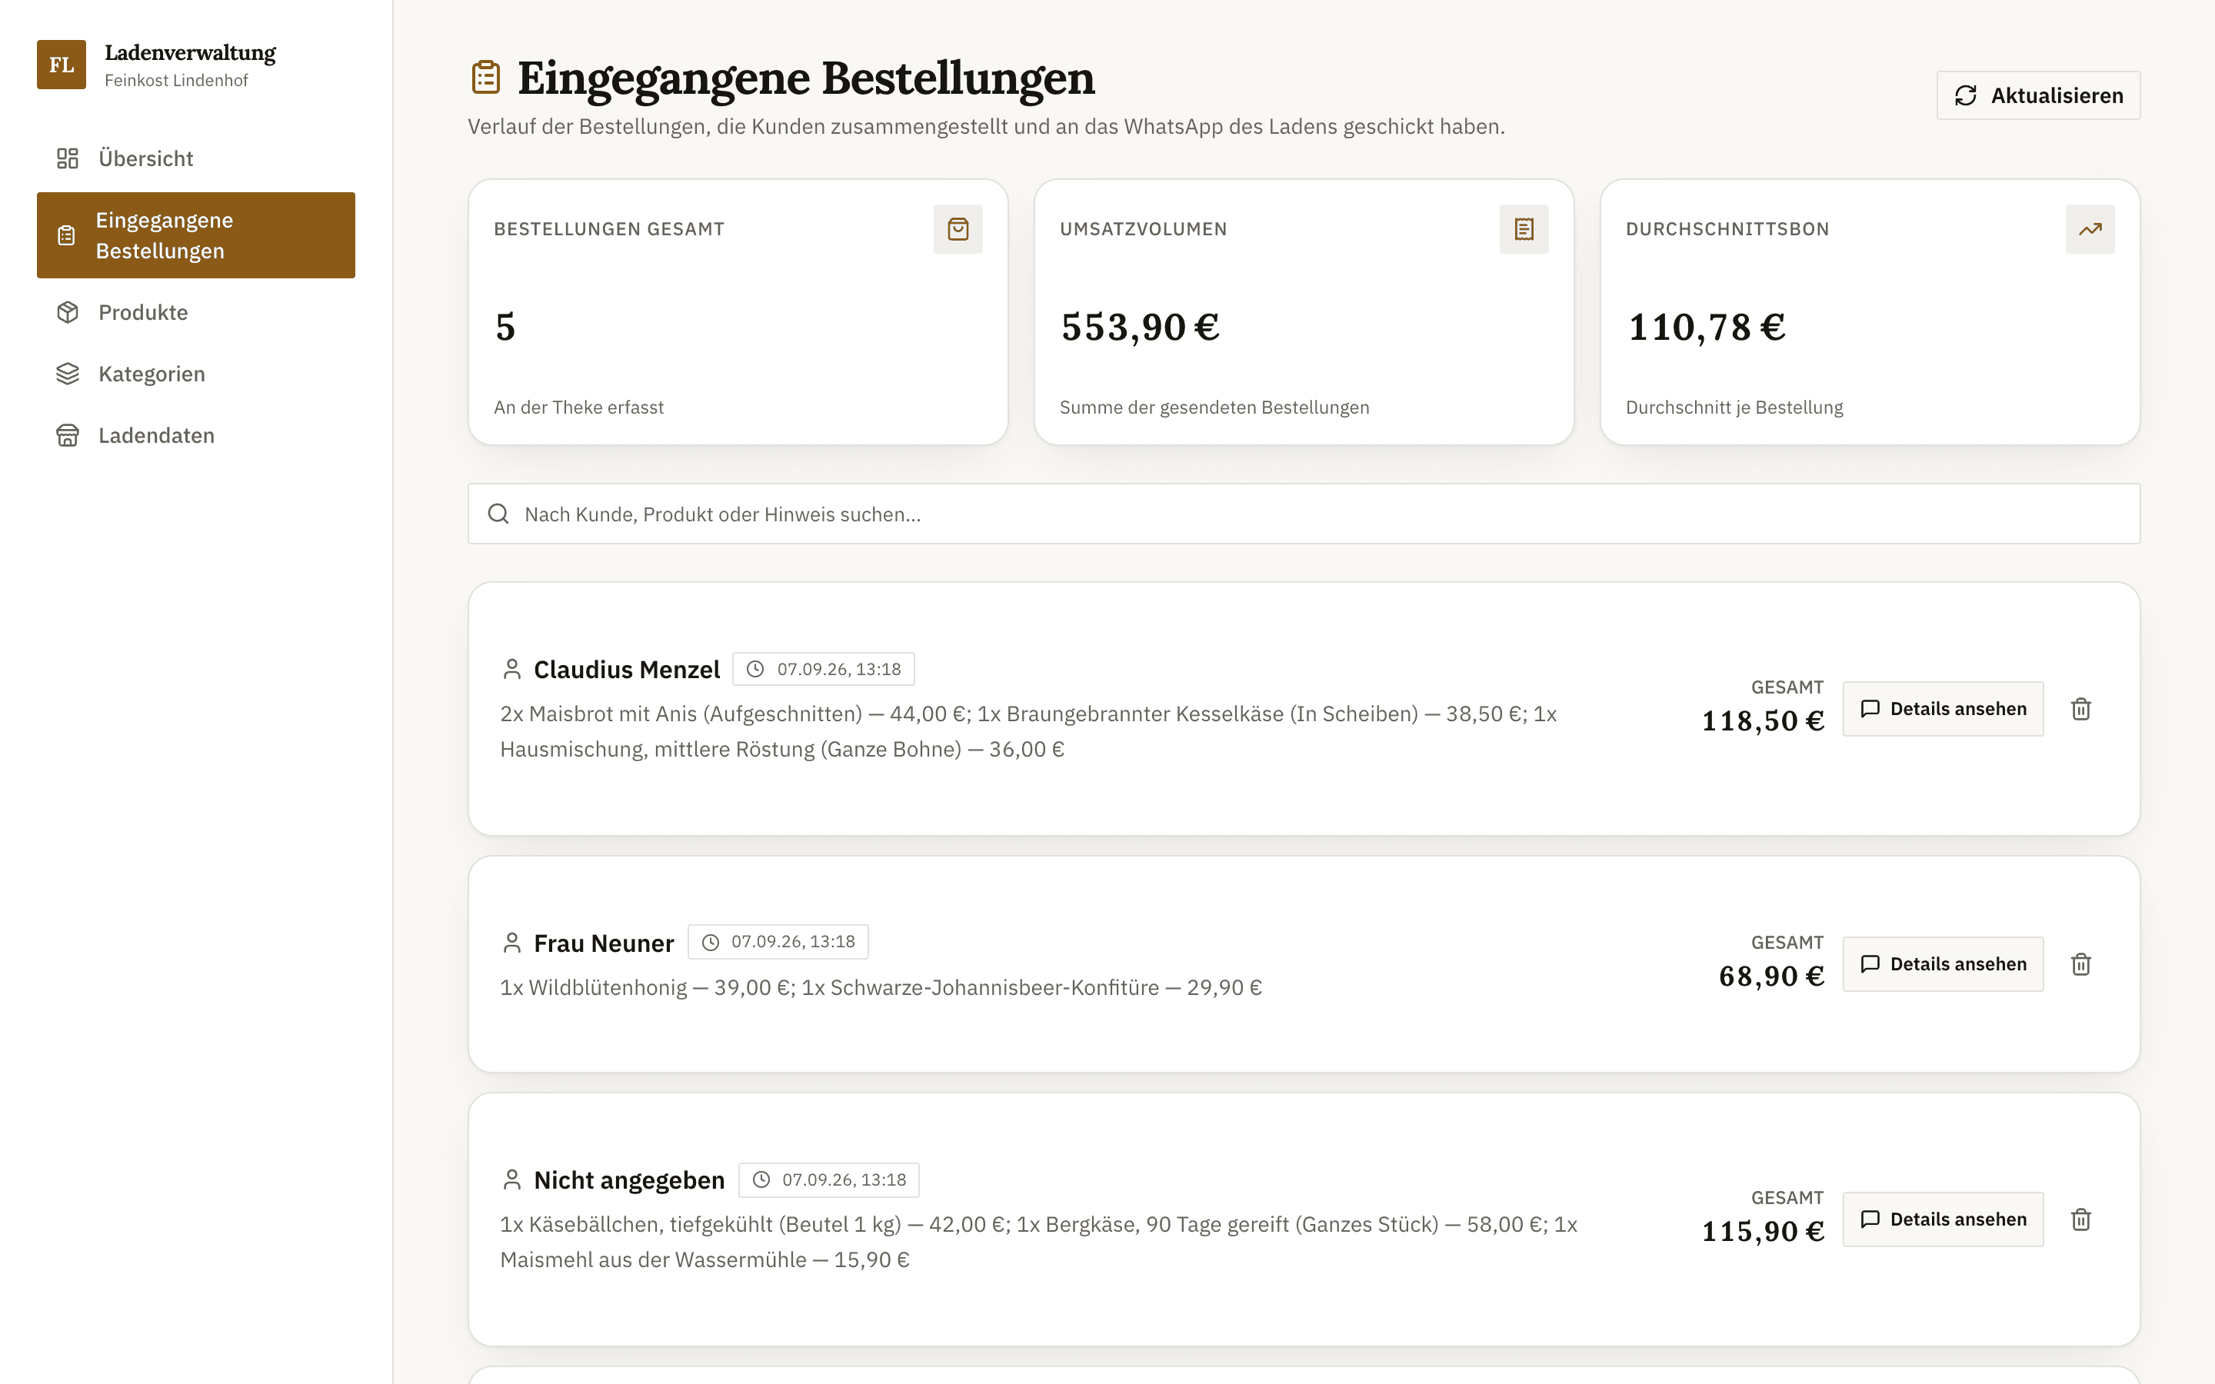The height and width of the screenshot is (1384, 2215).
Task: Select Eingegangene Bestellungen sidebar item
Action: click(x=196, y=235)
